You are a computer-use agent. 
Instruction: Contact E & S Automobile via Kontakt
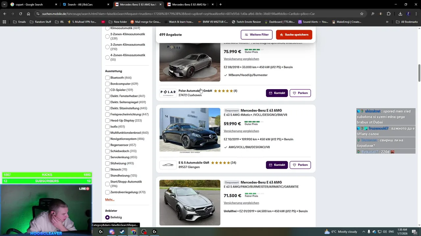point(277,165)
